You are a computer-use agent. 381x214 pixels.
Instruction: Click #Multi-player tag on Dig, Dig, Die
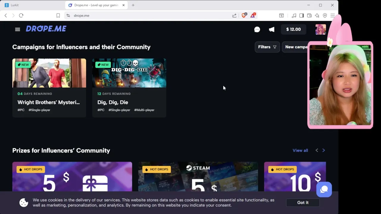[144, 110]
